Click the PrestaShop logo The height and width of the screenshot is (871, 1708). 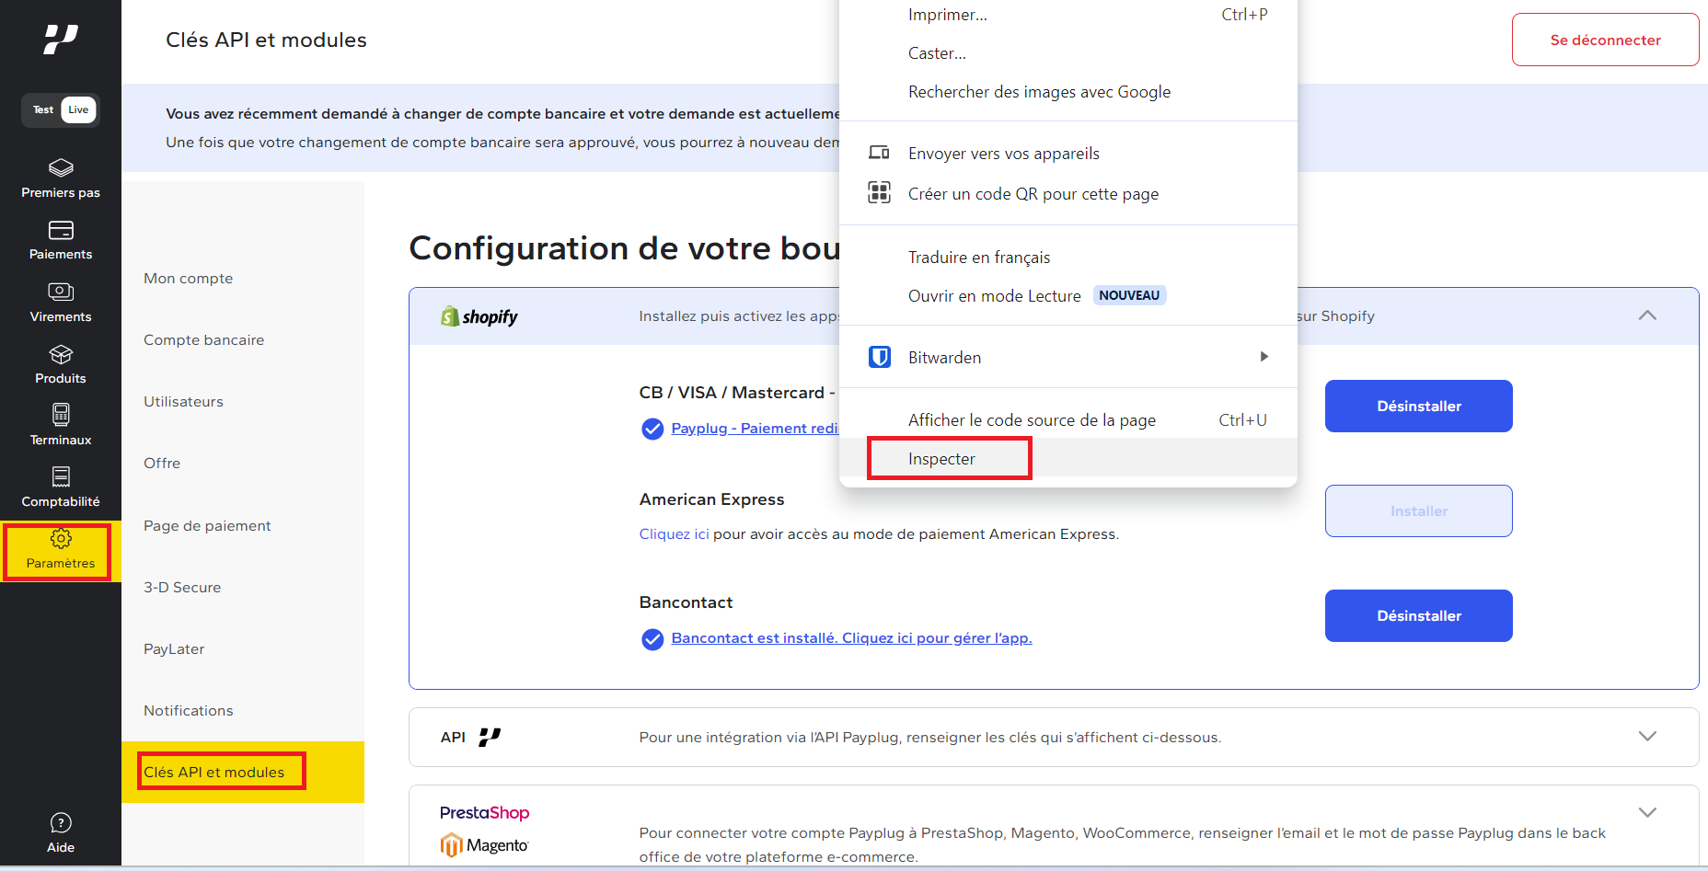click(485, 812)
